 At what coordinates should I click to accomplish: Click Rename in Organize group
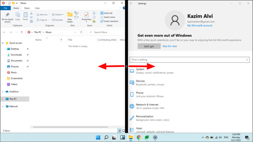coord(57,20)
